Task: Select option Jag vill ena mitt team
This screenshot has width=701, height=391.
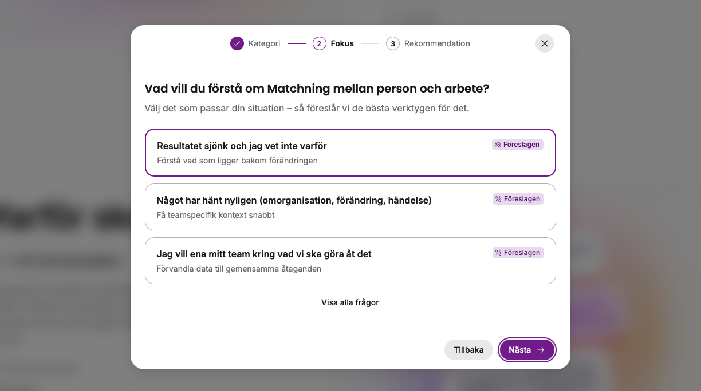Action: point(350,261)
